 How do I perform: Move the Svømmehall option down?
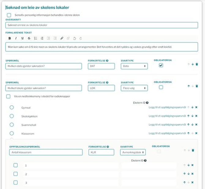[192, 125]
